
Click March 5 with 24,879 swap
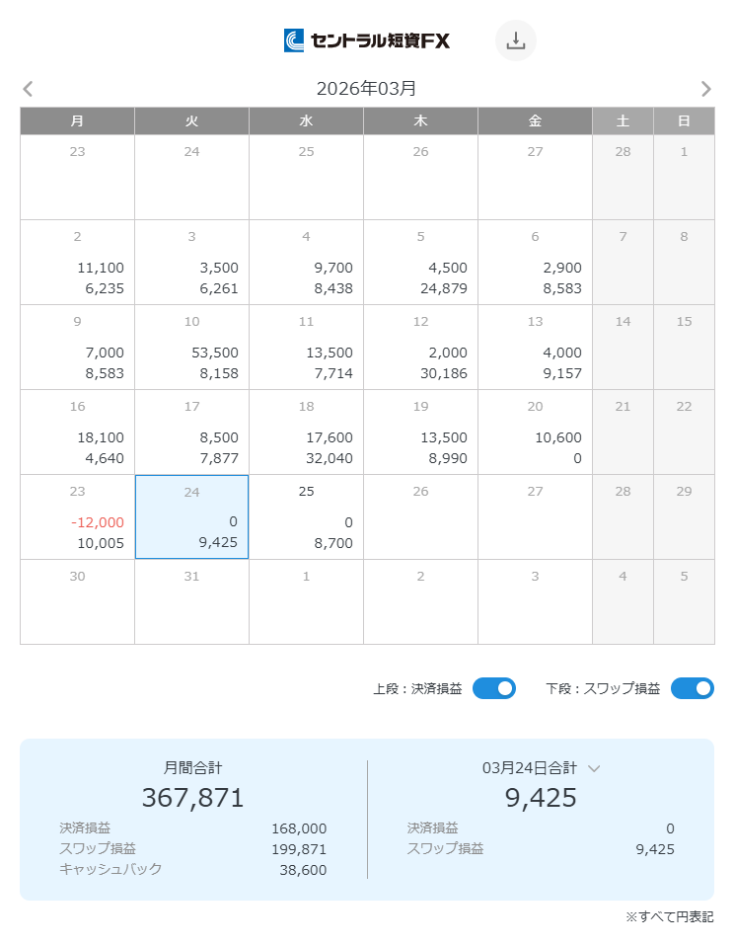(420, 262)
